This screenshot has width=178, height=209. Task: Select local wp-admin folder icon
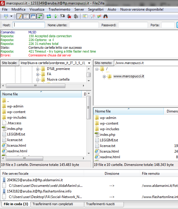pyautogui.click(x=4, y=106)
